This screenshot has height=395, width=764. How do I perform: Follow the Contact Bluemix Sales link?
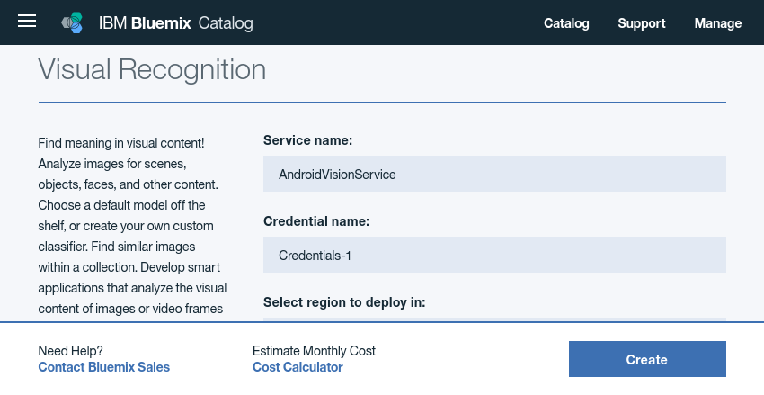point(104,367)
